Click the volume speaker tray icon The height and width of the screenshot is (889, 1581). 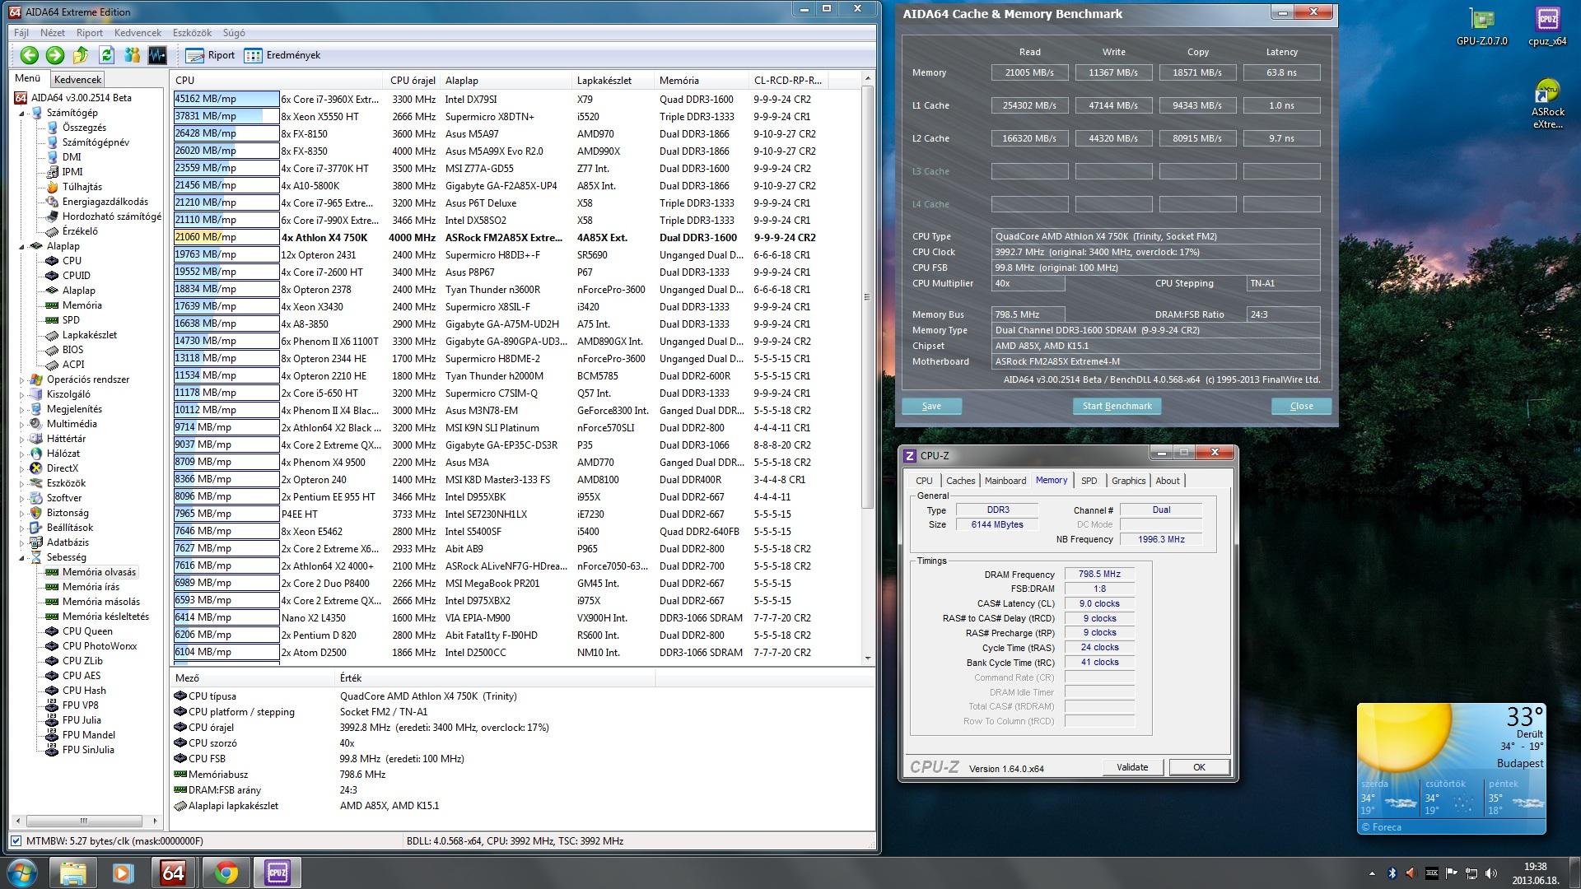tap(1490, 873)
